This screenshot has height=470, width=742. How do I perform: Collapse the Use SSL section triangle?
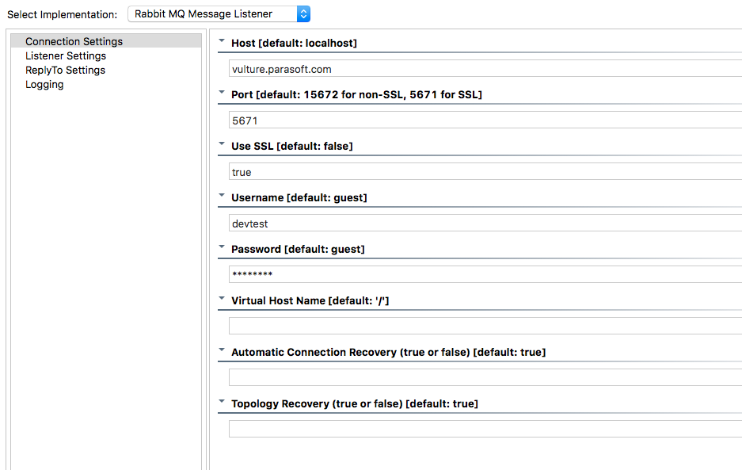click(x=222, y=144)
